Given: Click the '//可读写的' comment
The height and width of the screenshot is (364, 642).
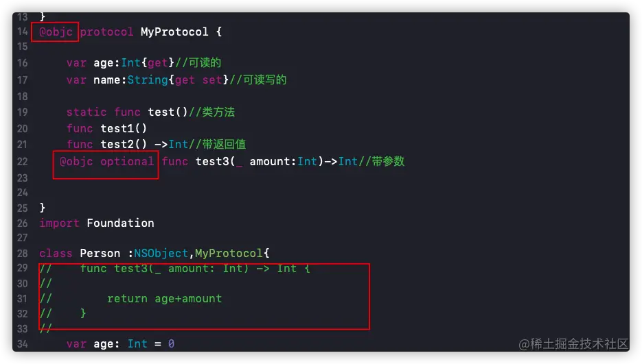Looking at the screenshot, I should 258,80.
